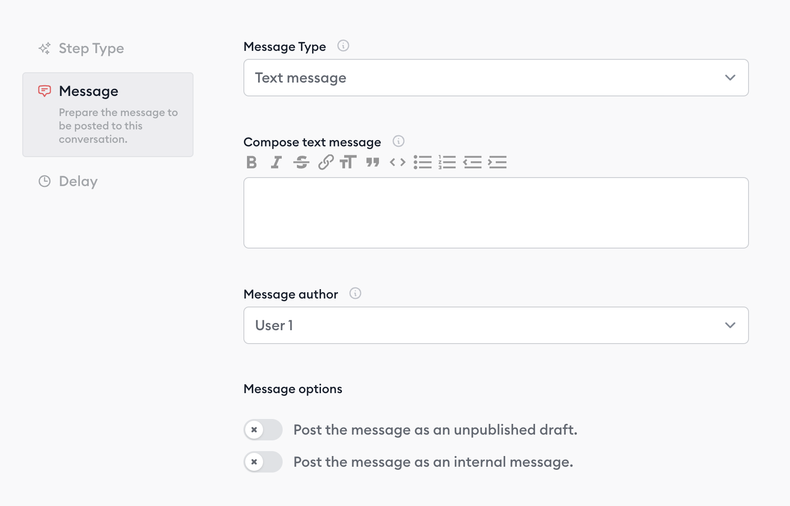Viewport: 790px width, 506px height.
Task: Enable posting as an unpublished draft
Action: click(x=263, y=430)
